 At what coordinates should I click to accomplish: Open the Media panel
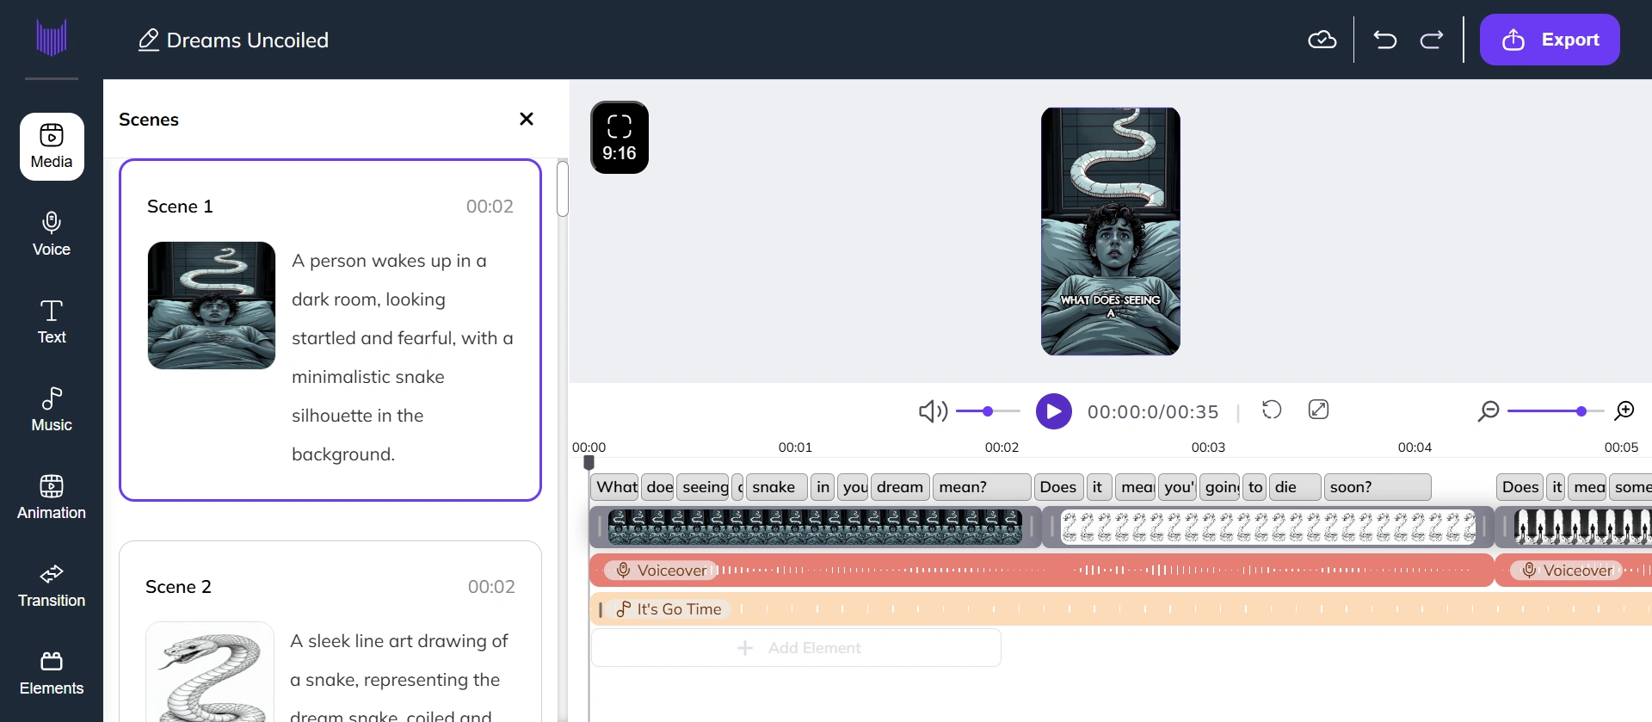click(52, 146)
